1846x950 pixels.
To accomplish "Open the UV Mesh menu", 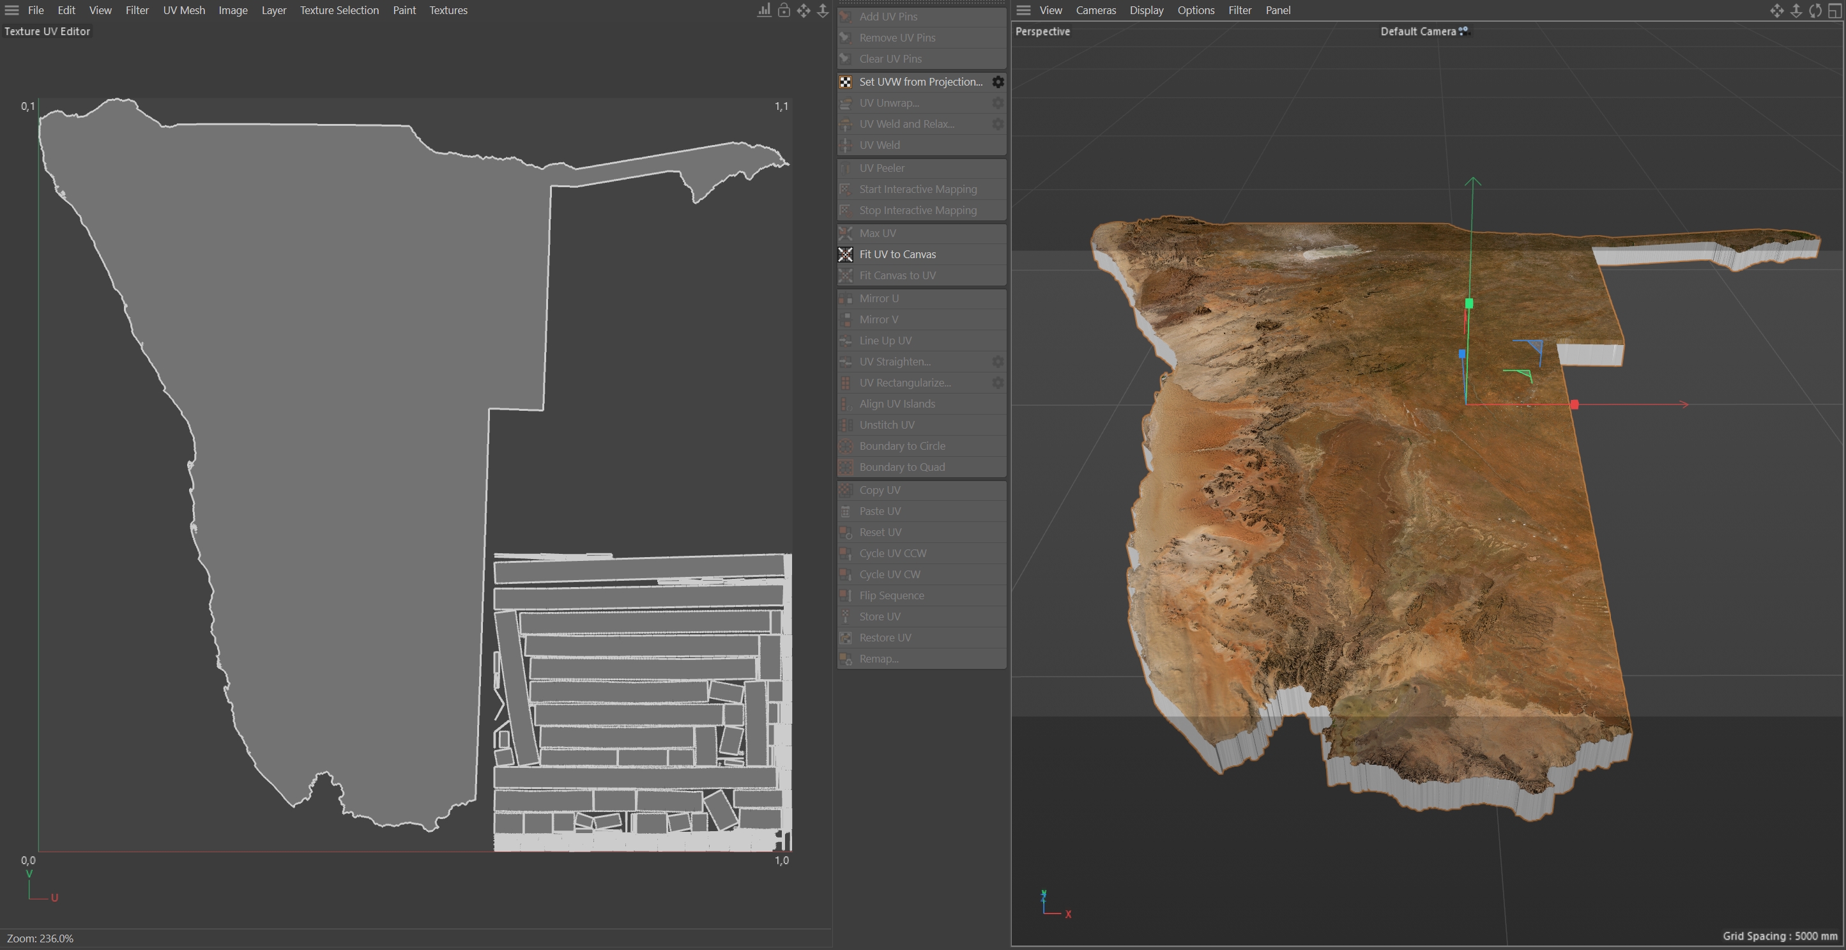I will click(x=183, y=10).
